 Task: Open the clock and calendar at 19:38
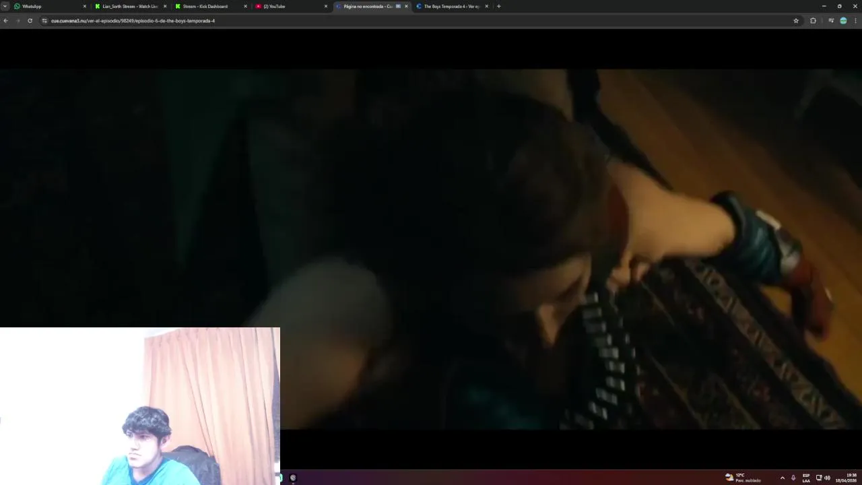[847, 478]
